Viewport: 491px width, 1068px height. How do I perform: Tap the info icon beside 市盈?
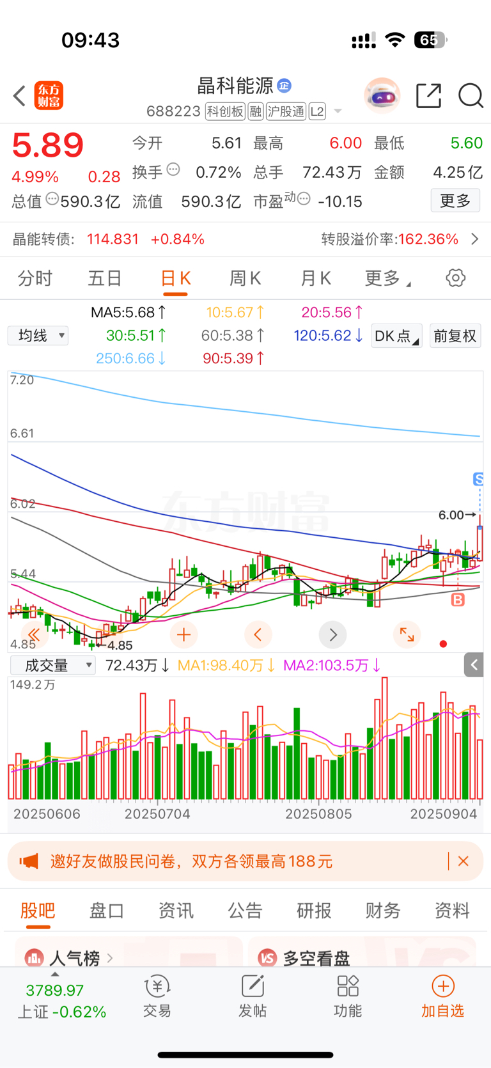click(x=304, y=199)
